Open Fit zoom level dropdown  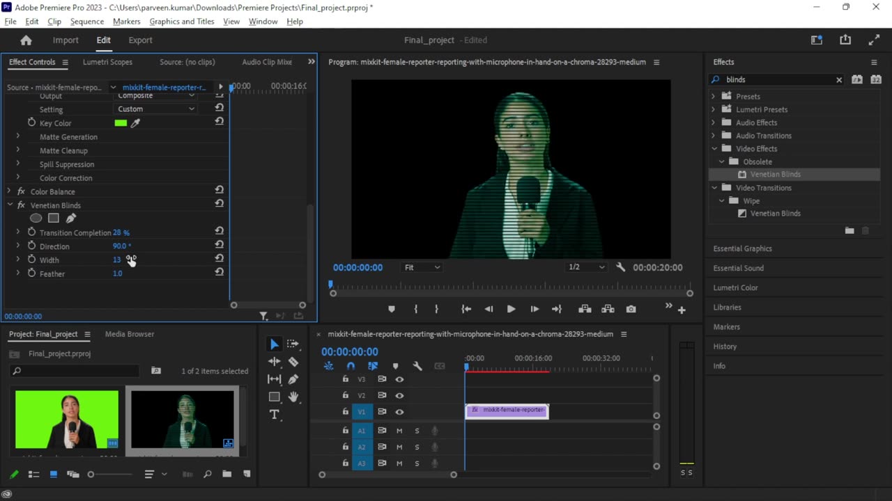click(x=422, y=267)
